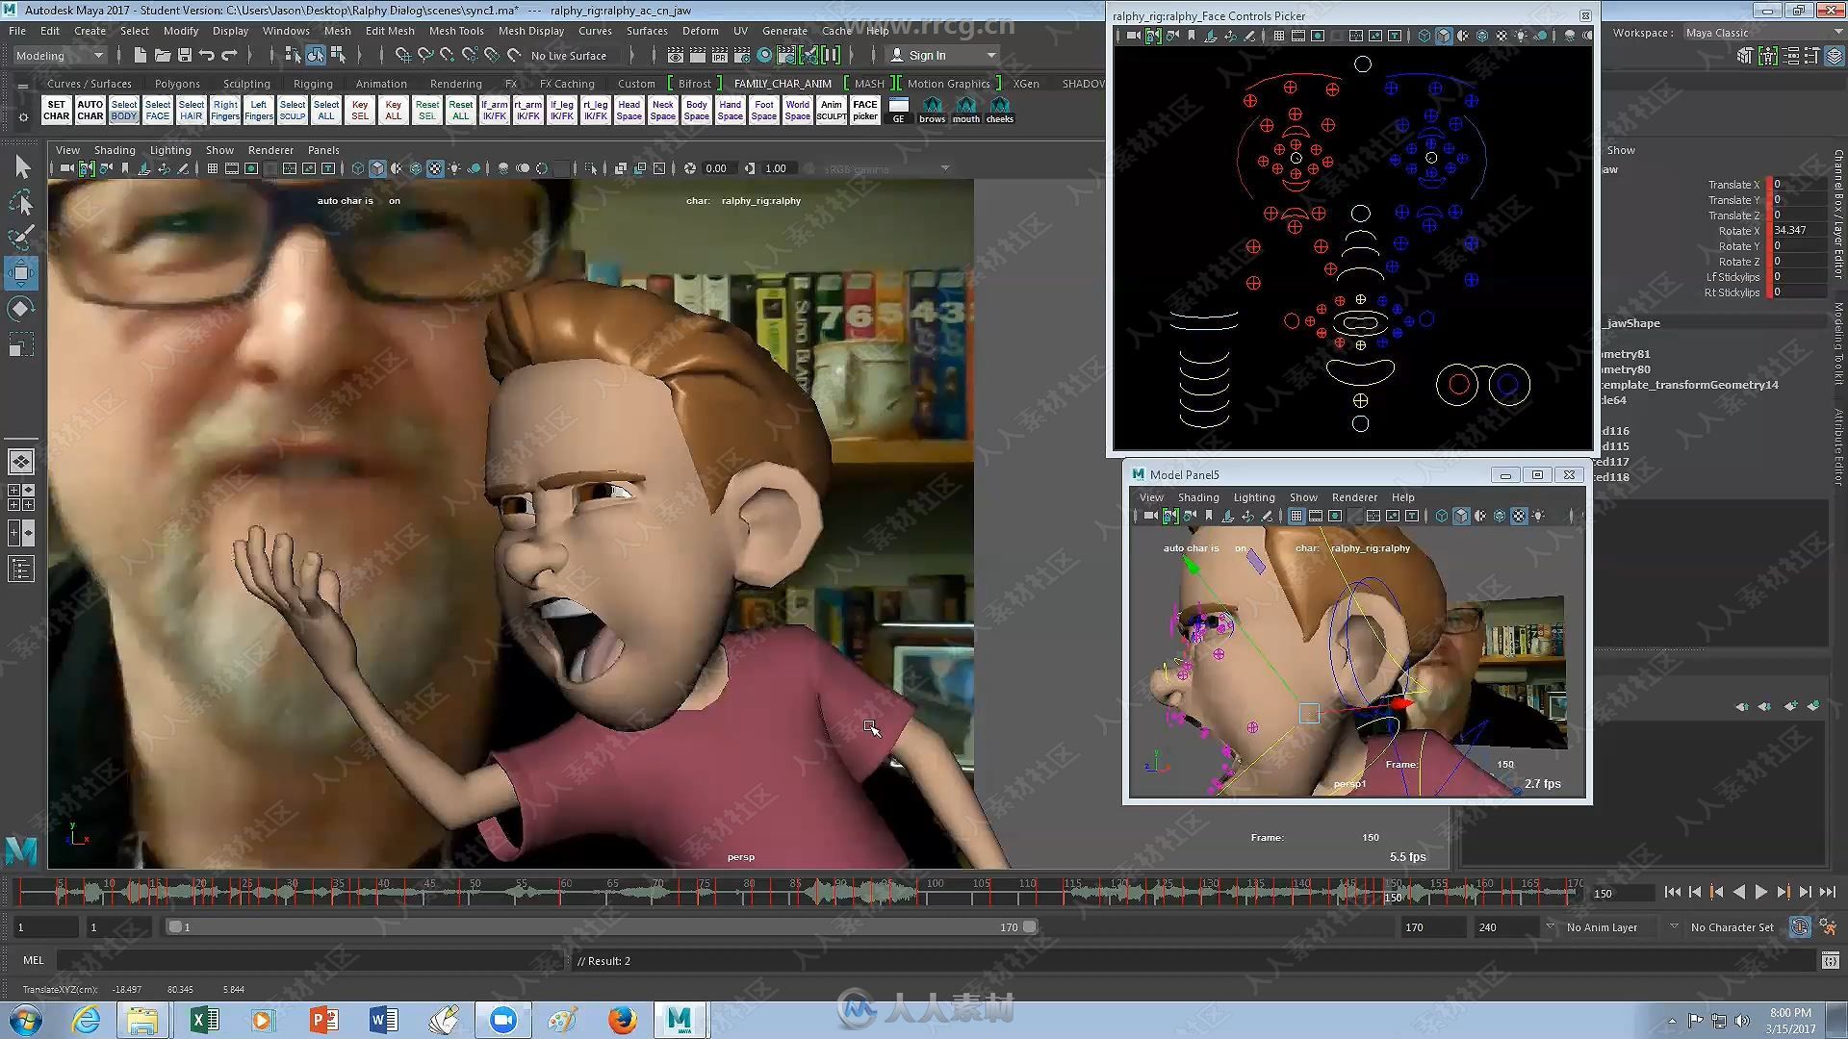
Task: Open the Script Editor icon at bottom right
Action: point(1830,960)
